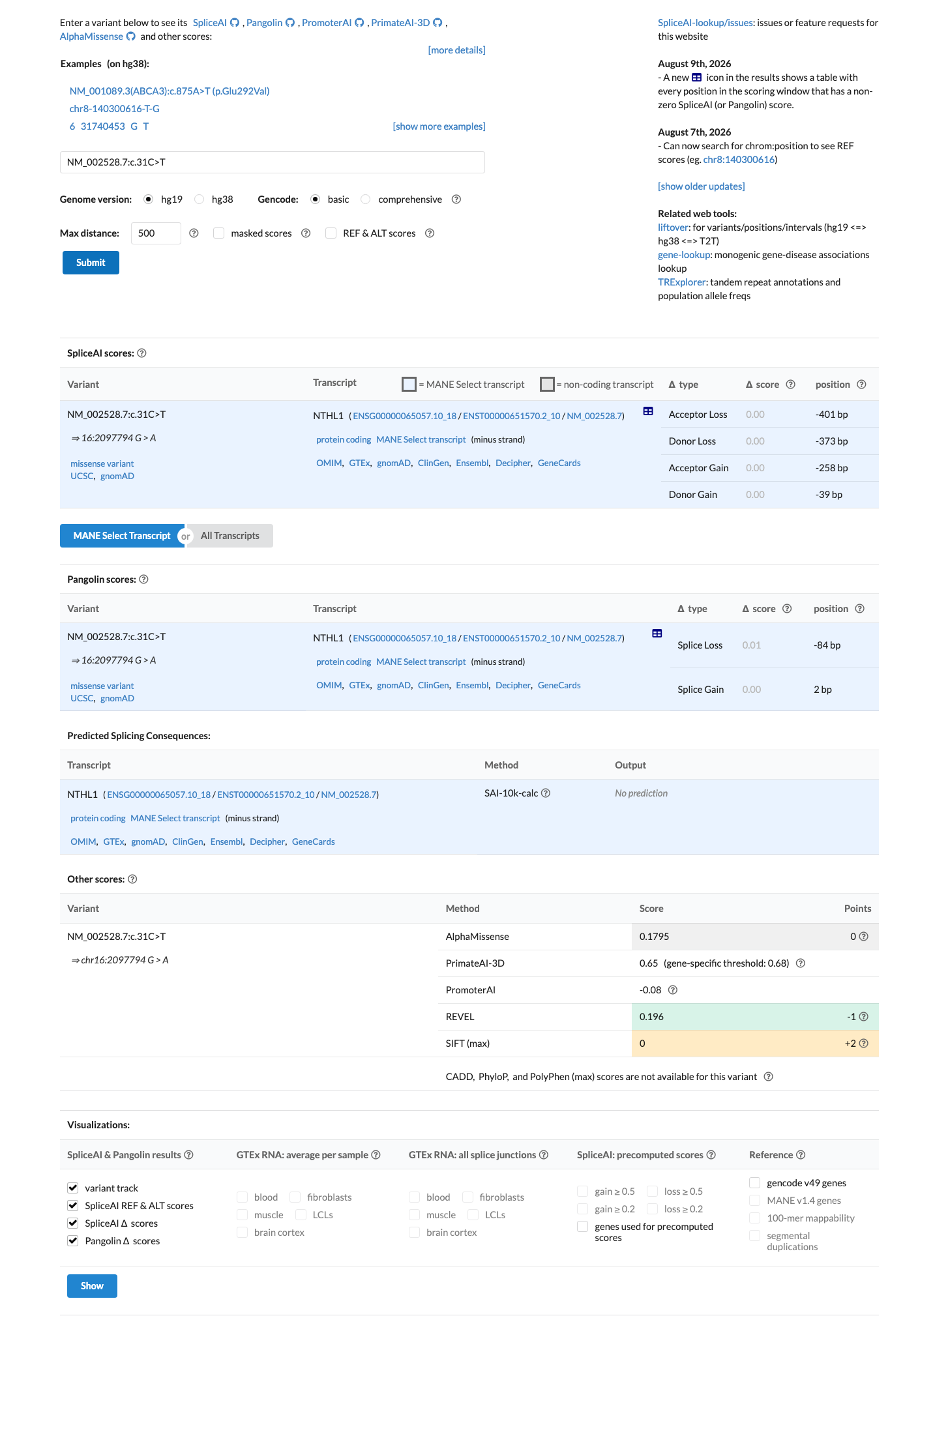Click GTEx RNA all splice junctions help icon
Viewport: 948px width, 1434px height.
pyautogui.click(x=543, y=1155)
